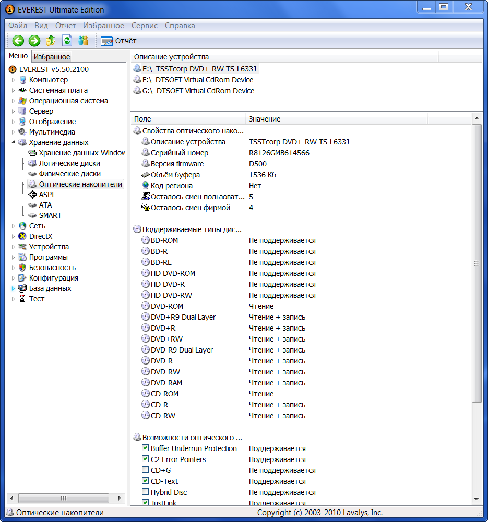
Task: Click the Объём буфера chip icon
Action: point(146,175)
